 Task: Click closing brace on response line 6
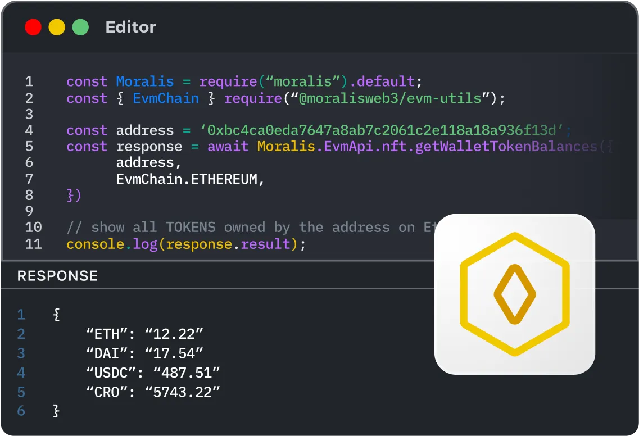point(57,411)
